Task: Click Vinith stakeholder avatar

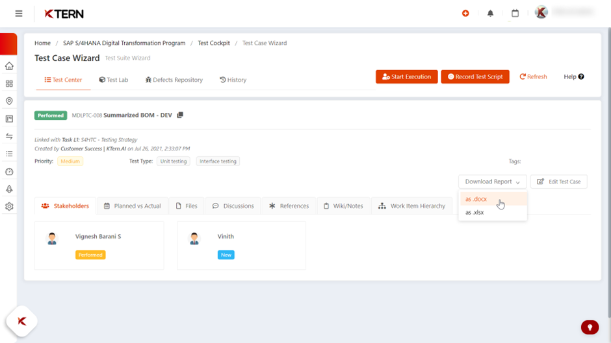Action: (x=194, y=238)
